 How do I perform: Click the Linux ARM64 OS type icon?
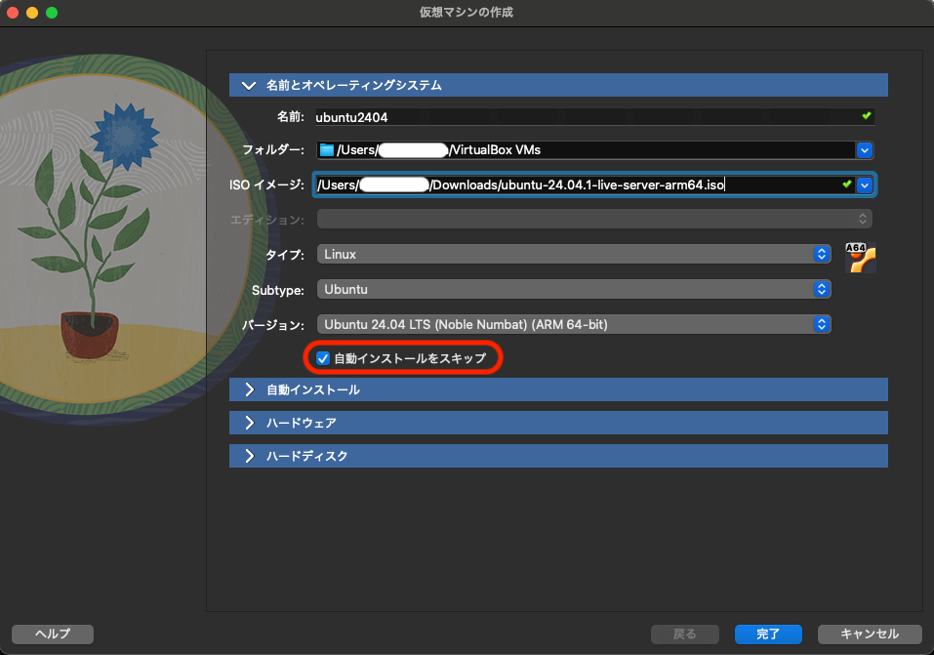860,258
